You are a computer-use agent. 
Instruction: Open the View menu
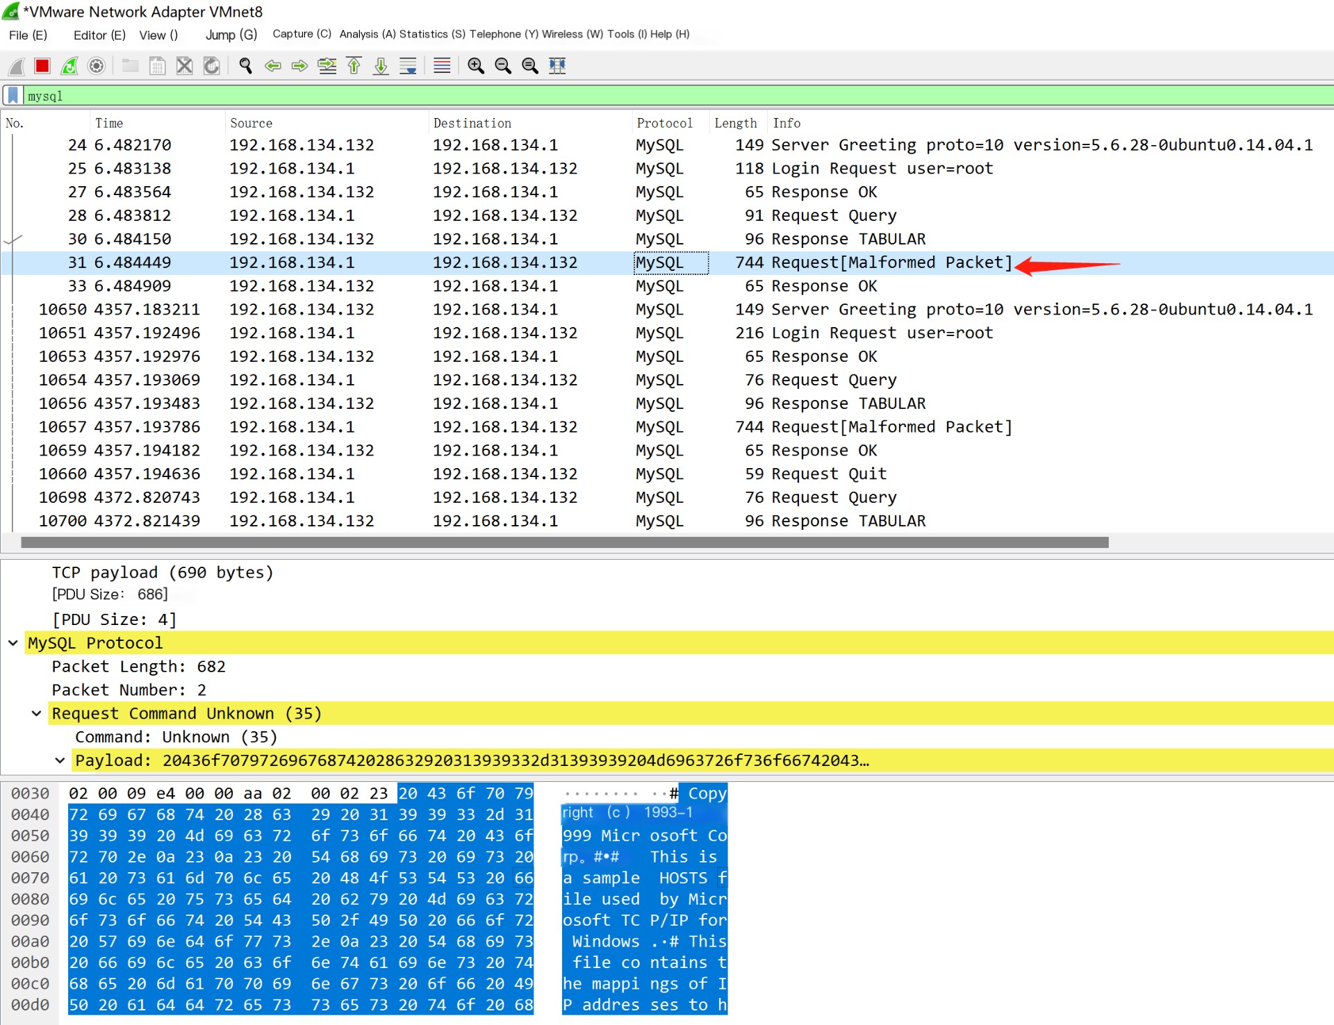pos(158,35)
